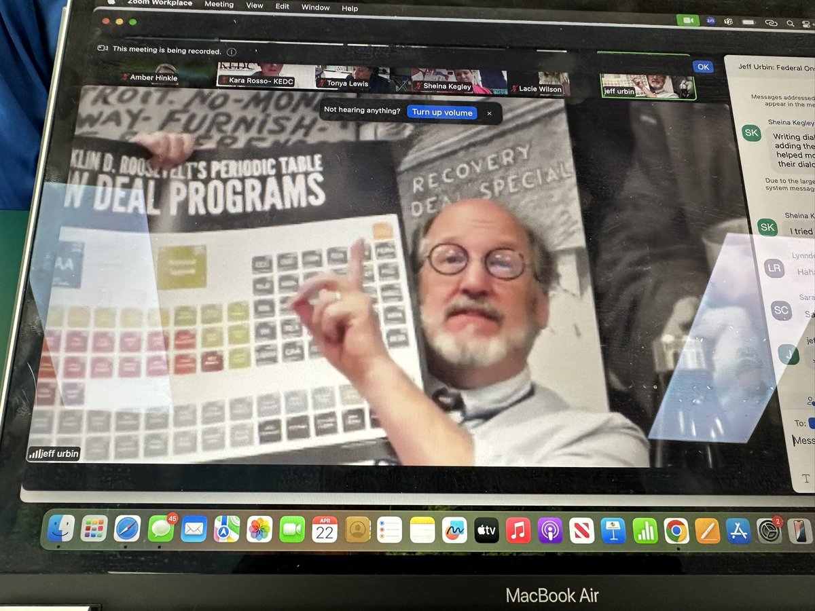Click the SC avatar in chat

coord(781,311)
